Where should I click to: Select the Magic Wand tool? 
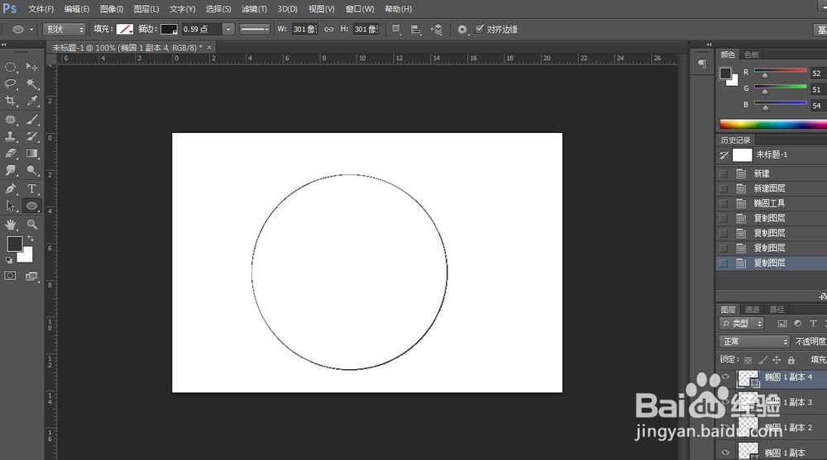pos(31,83)
